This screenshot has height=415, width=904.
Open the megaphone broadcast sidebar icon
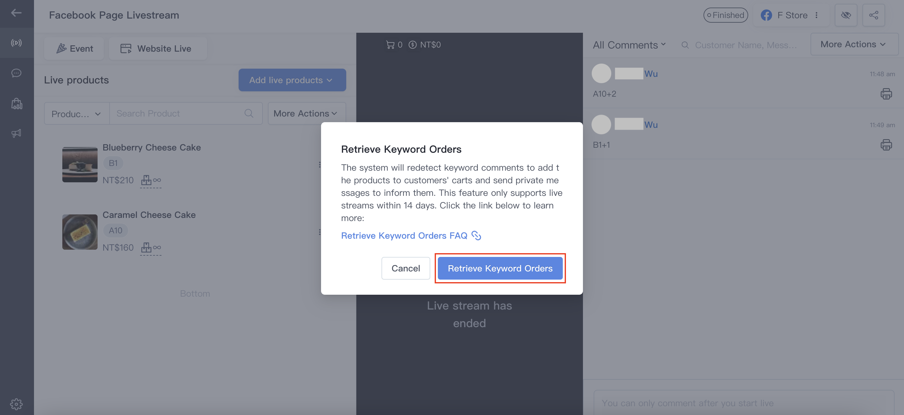coord(16,133)
